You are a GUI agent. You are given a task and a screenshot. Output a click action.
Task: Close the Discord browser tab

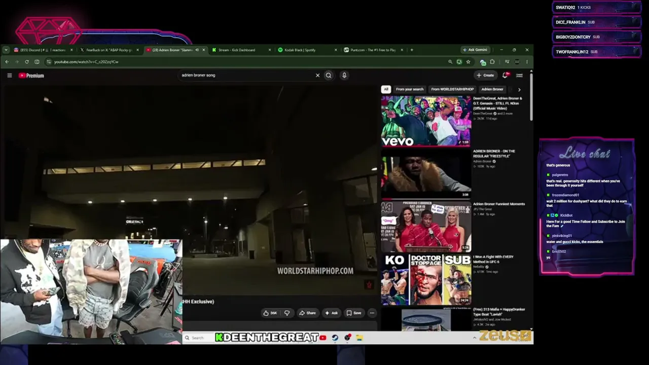[x=71, y=50]
